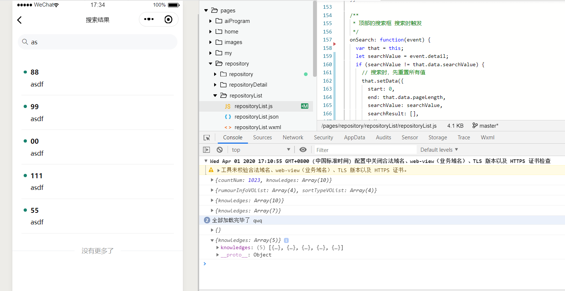The image size is (565, 291).
Task: Click the git branch master* indicator
Action: [x=485, y=125]
